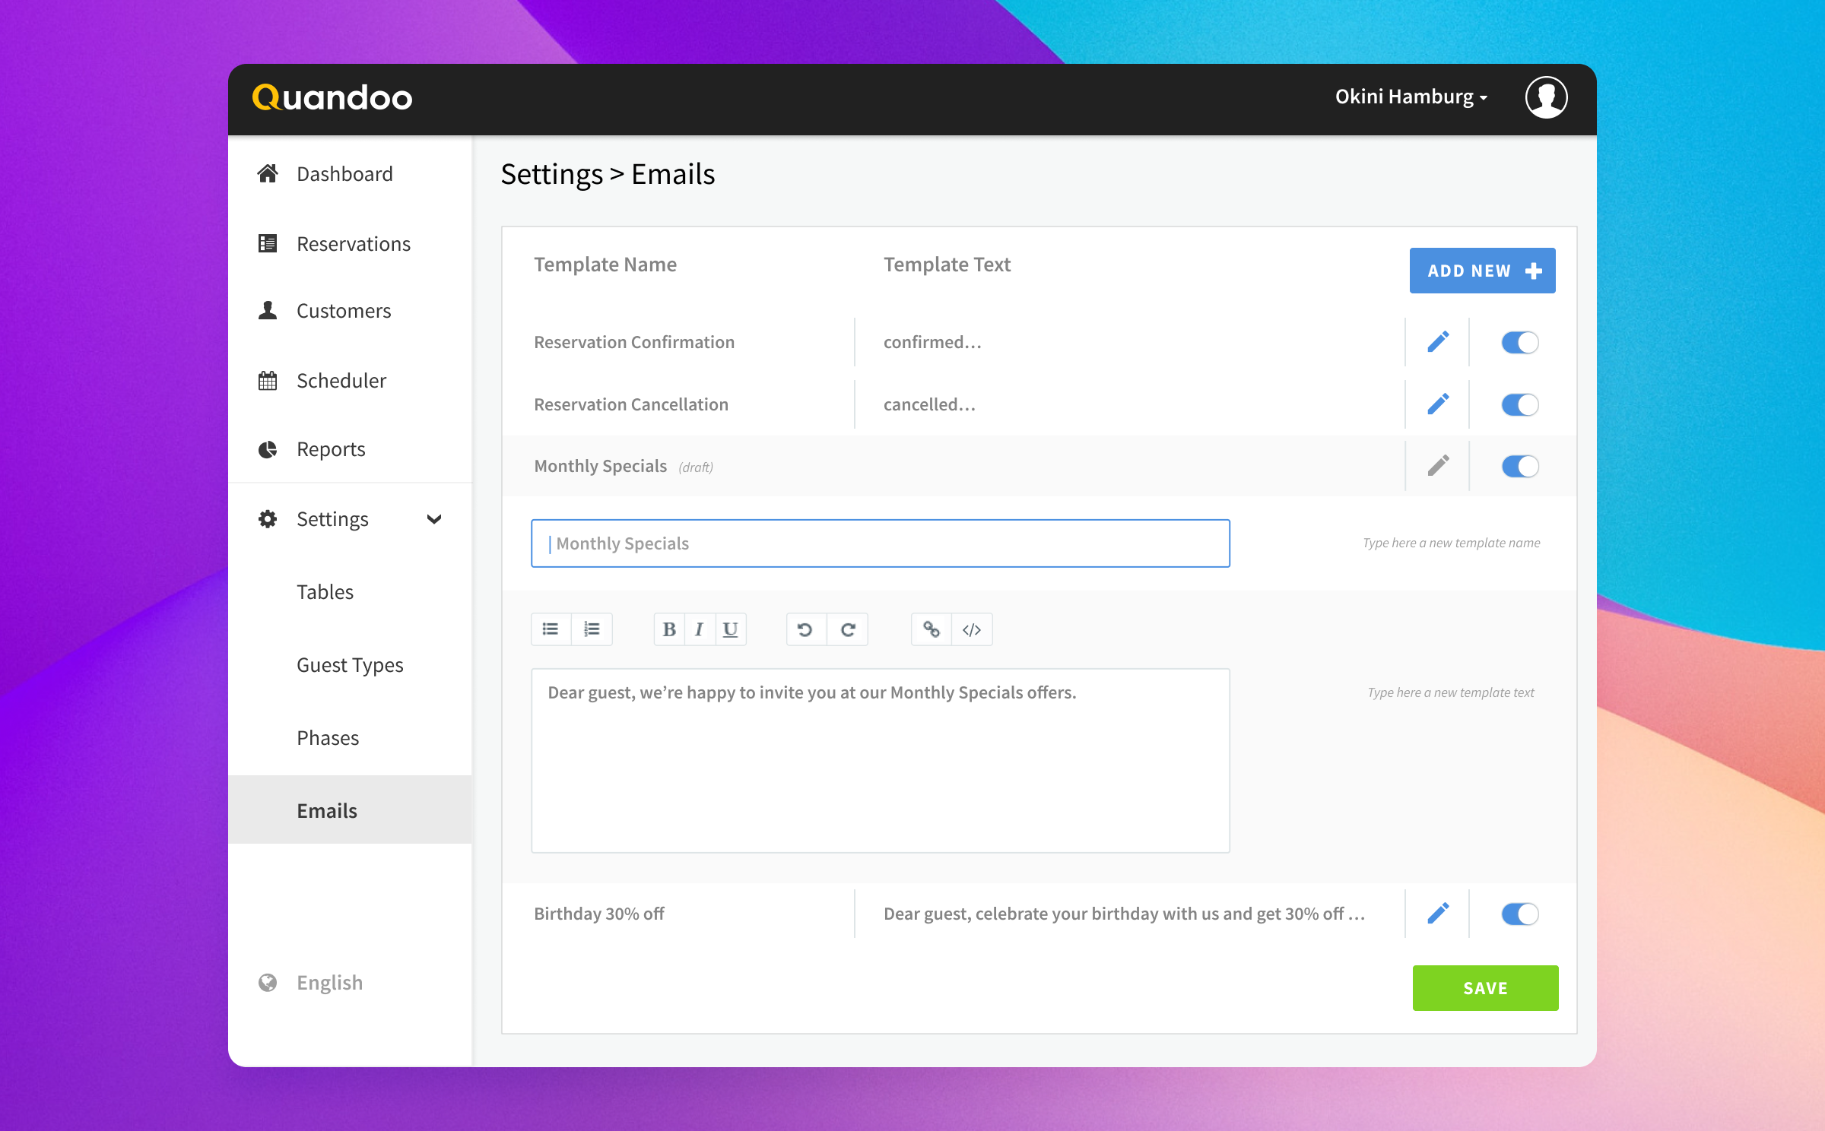Viewport: 1825px width, 1131px height.
Task: Open Customers section
Action: click(344, 311)
